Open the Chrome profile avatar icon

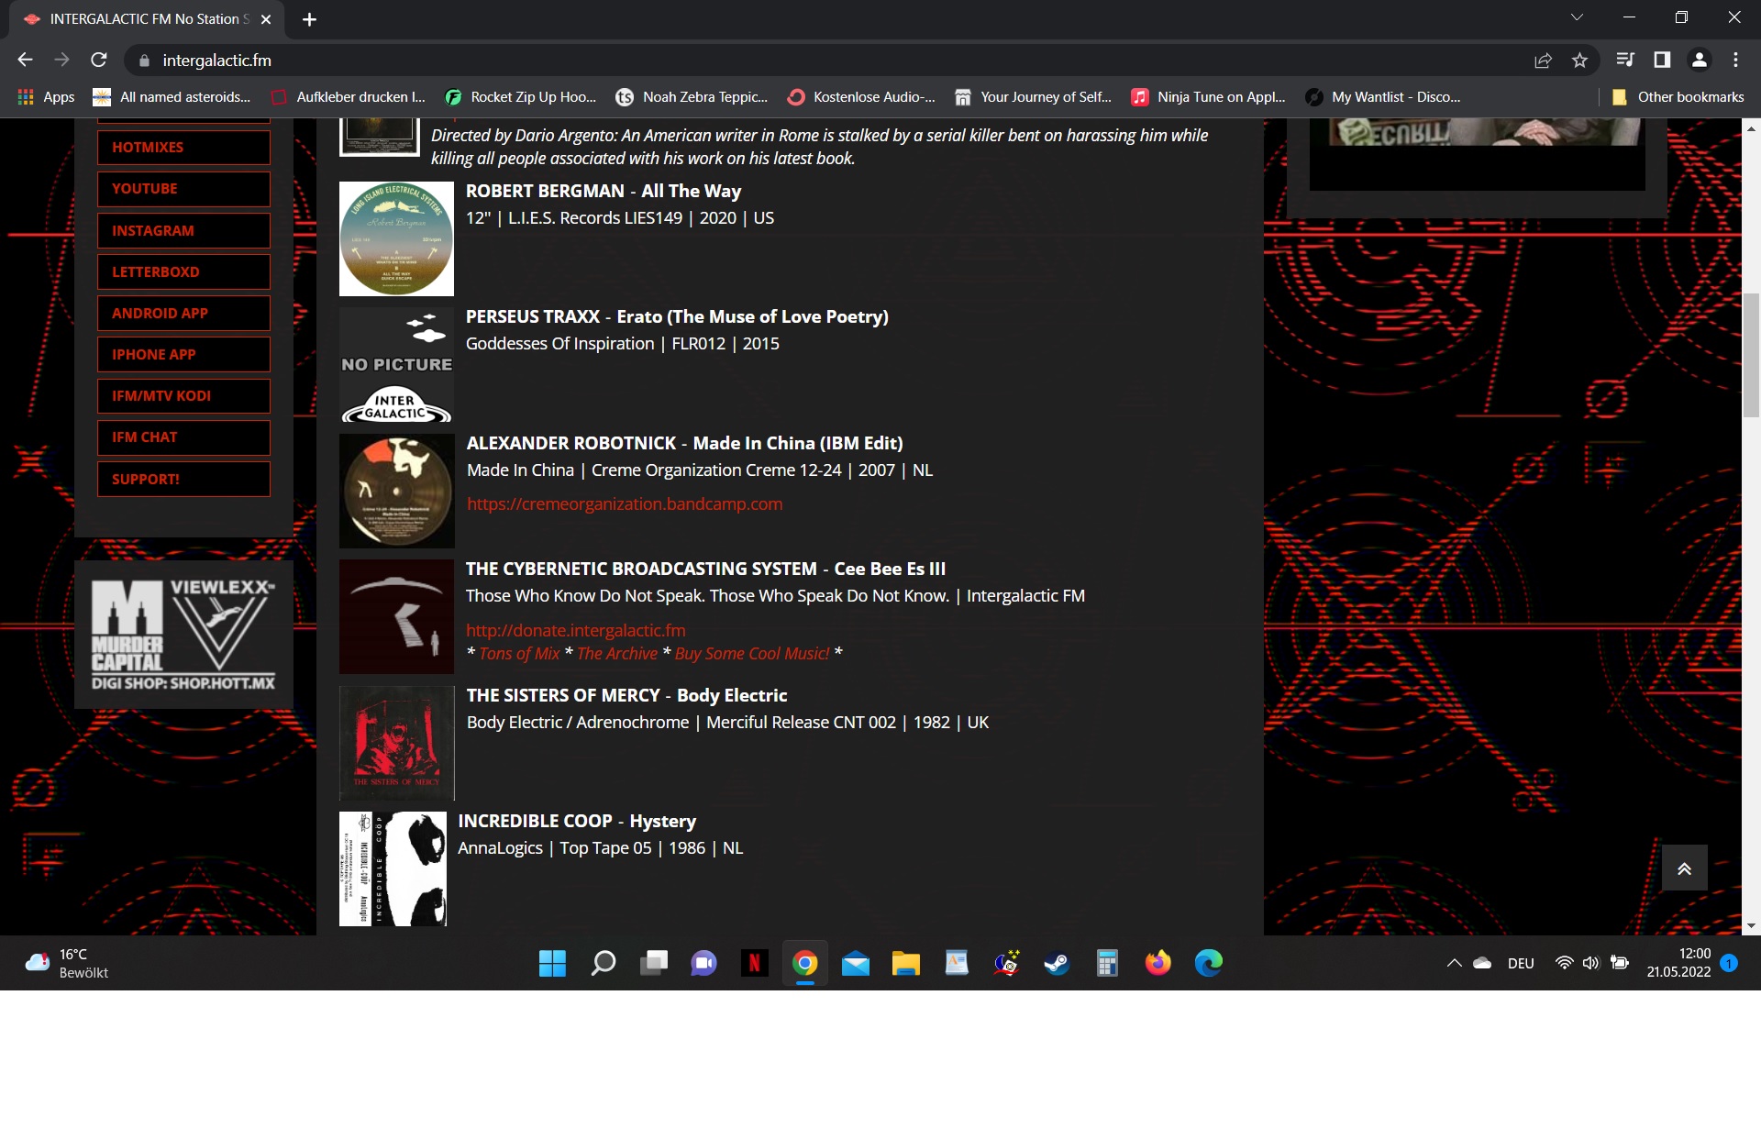pos(1699,61)
